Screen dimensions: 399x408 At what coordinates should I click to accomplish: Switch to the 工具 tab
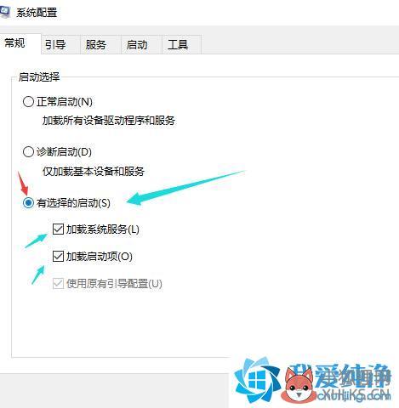click(178, 44)
